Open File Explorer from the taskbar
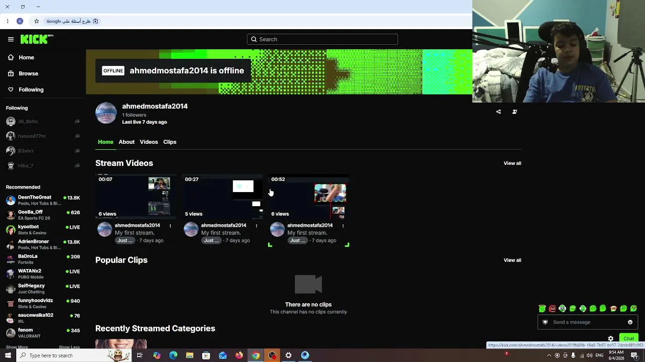Image resolution: width=645 pixels, height=362 pixels. tap(189, 355)
